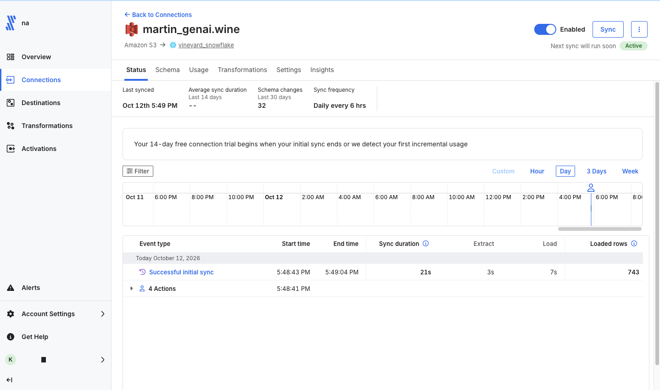
Task: Select the Day time range
Action: (x=565, y=171)
